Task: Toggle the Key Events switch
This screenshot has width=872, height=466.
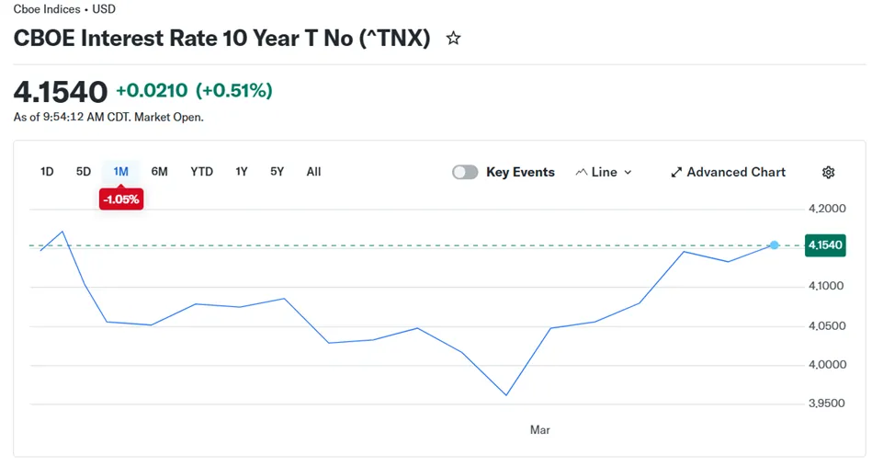Action: pos(465,172)
